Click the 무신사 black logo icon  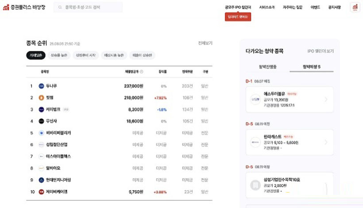coord(41,121)
